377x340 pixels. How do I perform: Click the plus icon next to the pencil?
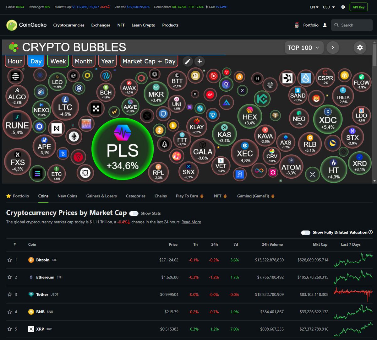coord(199,62)
